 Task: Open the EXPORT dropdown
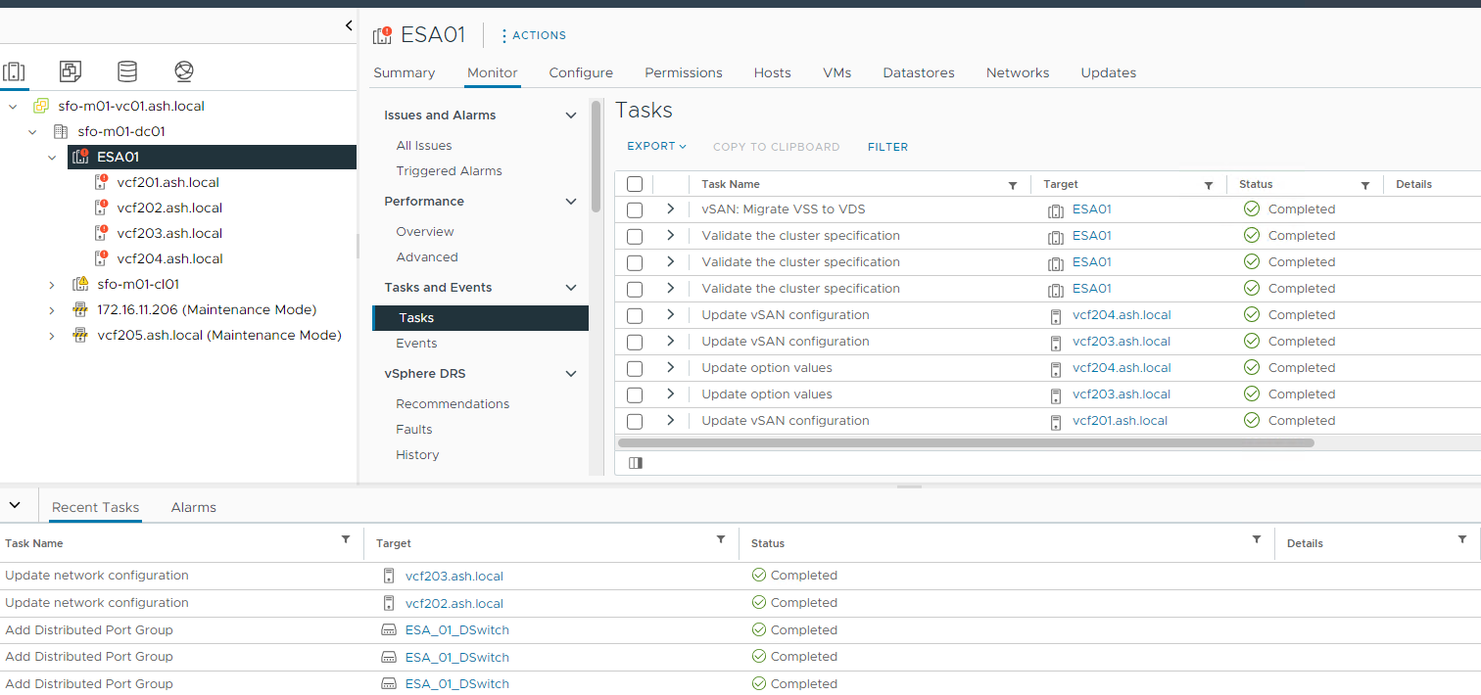pyautogui.click(x=655, y=146)
